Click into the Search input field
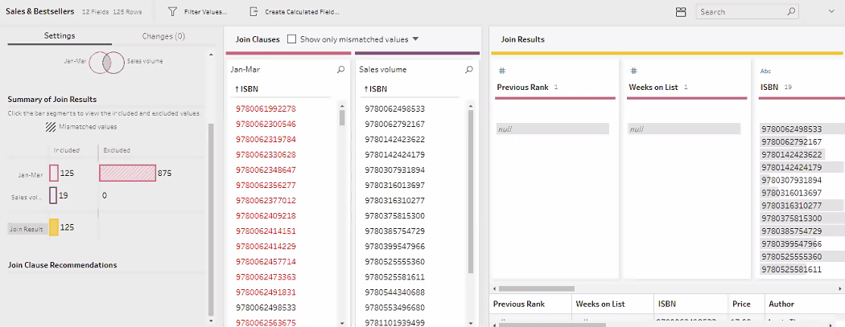 [x=740, y=12]
